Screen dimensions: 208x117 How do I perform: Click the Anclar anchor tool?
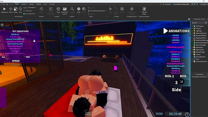coord(91,14)
